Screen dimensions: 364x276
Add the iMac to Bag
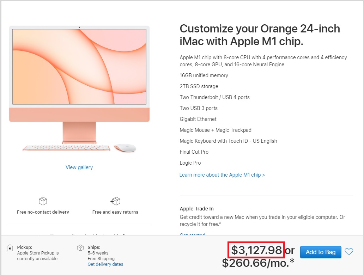(321, 252)
